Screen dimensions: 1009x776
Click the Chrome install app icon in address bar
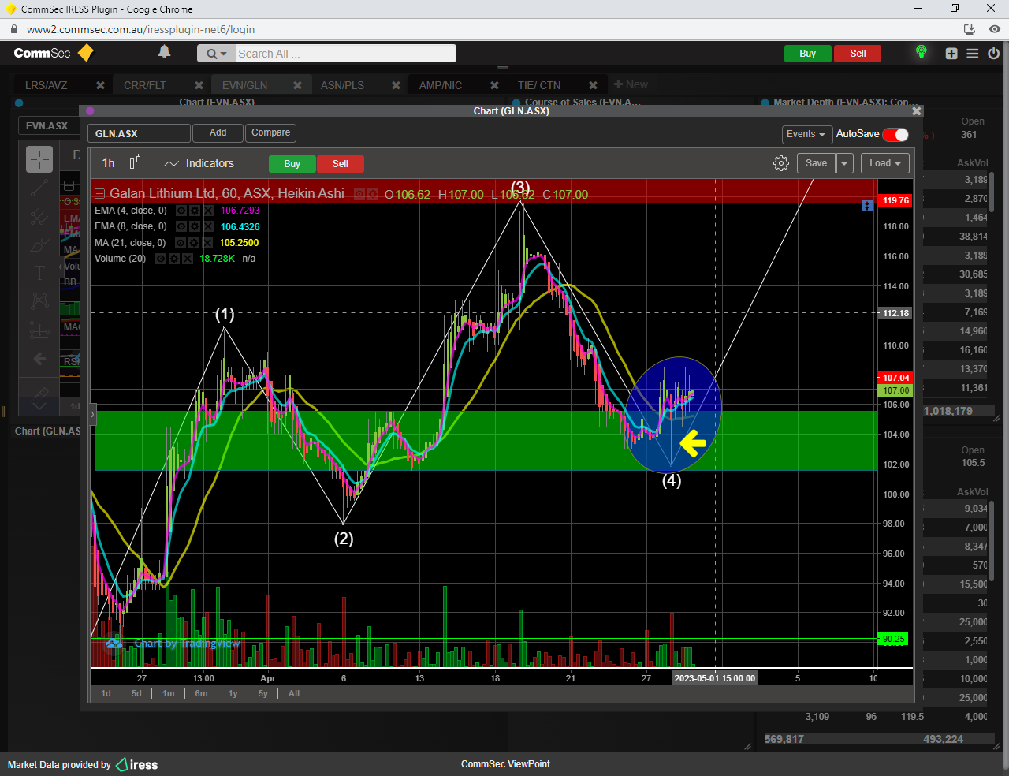tap(970, 29)
